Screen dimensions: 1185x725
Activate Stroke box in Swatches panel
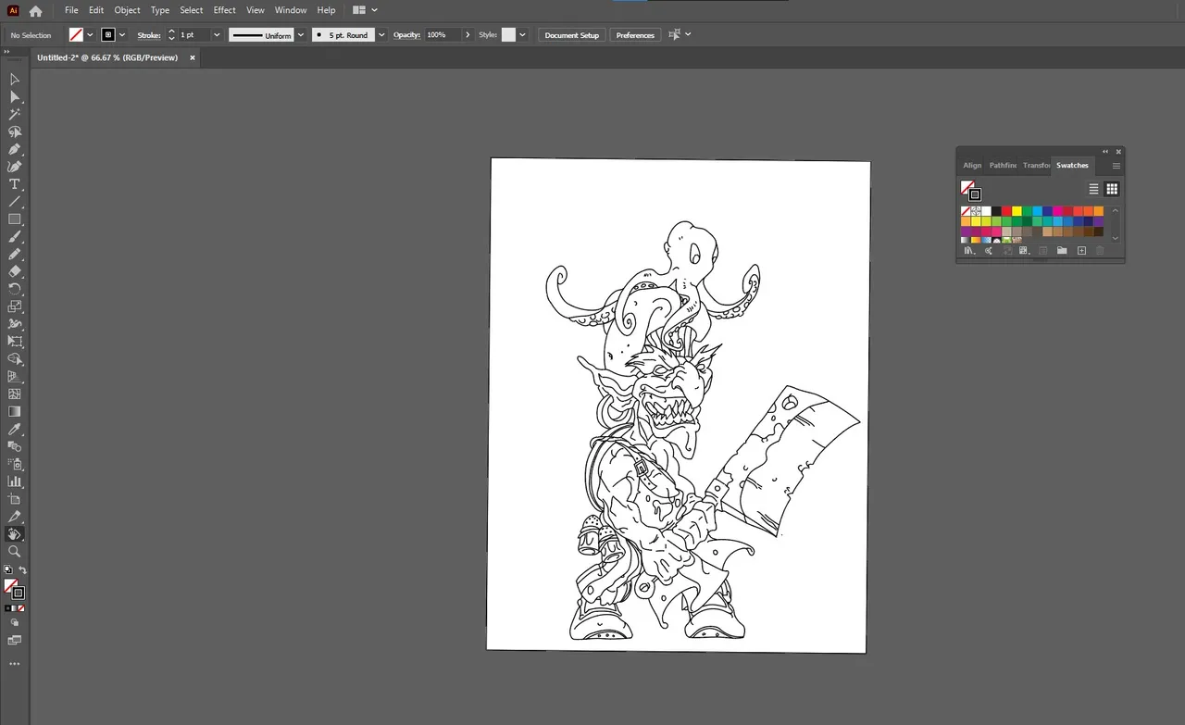pos(975,194)
